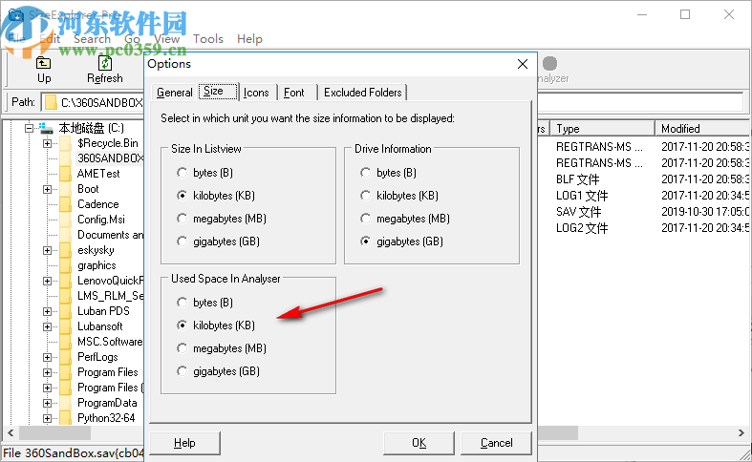This screenshot has height=462, width=752.
Task: Click the Refresh toolbar icon
Action: (x=105, y=63)
